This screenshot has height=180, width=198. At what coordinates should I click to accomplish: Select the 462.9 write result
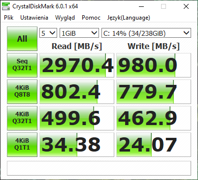click(154, 118)
